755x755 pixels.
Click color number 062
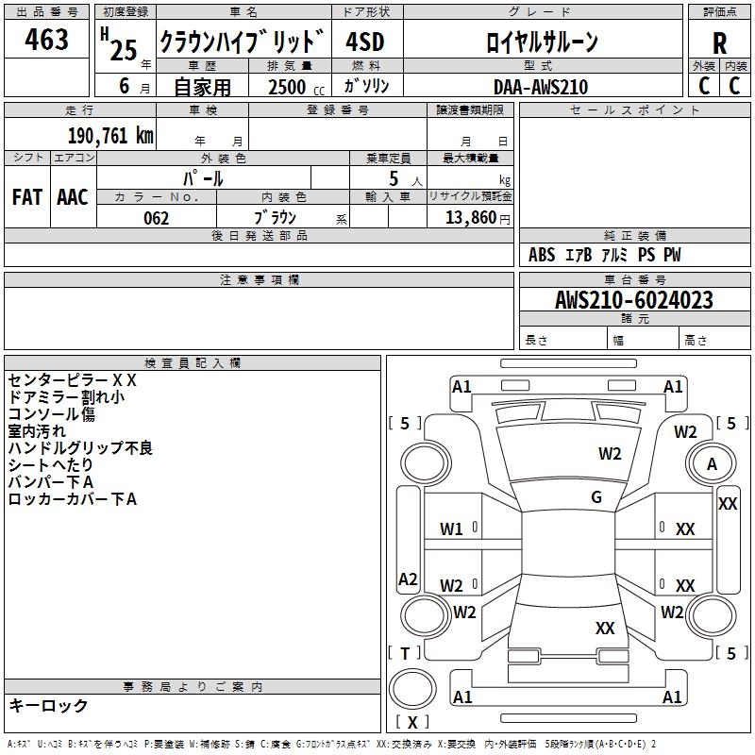click(x=156, y=218)
